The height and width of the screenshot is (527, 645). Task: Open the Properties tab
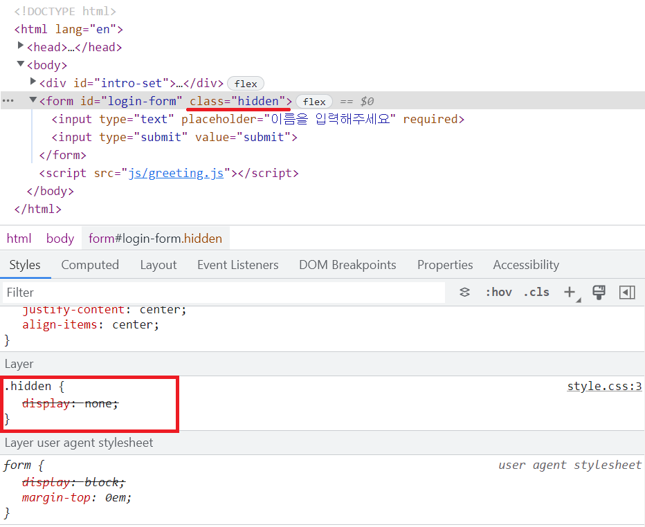445,265
